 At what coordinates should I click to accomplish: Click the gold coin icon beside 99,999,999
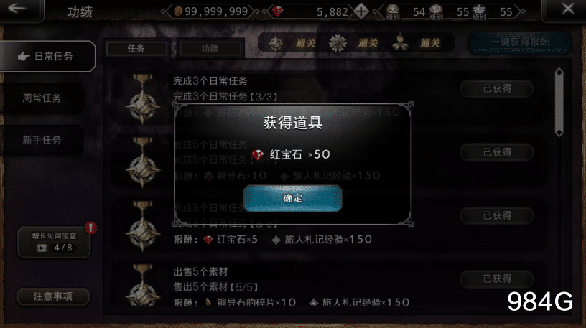click(178, 11)
